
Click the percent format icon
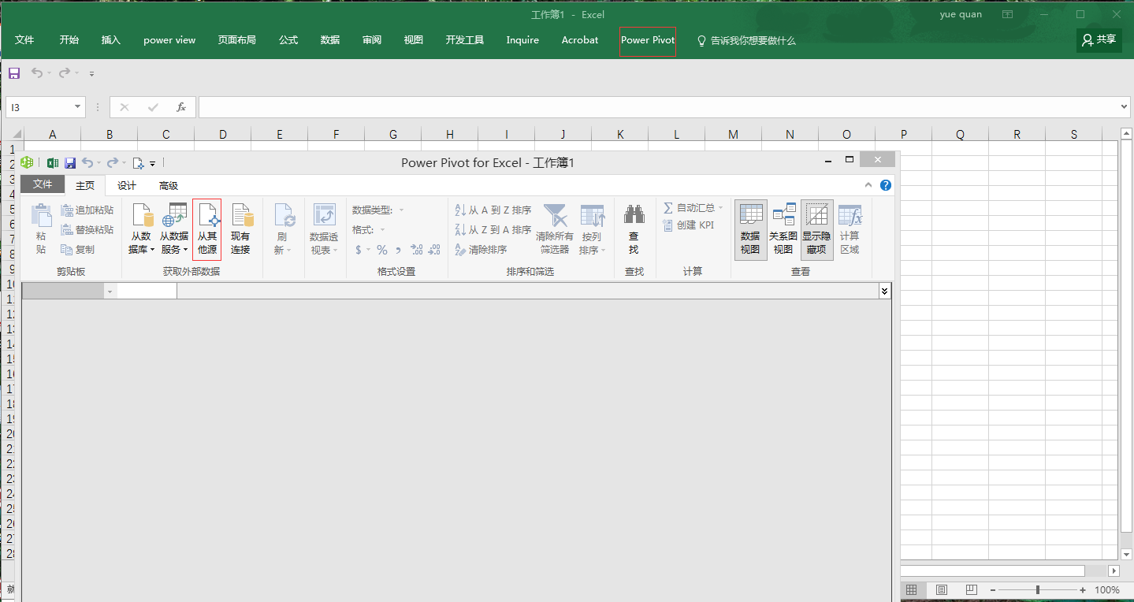point(382,250)
